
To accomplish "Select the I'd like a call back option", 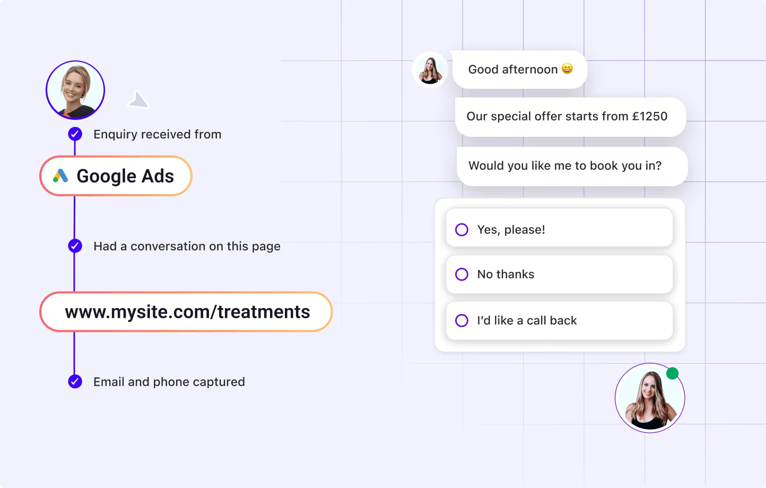I will (462, 320).
